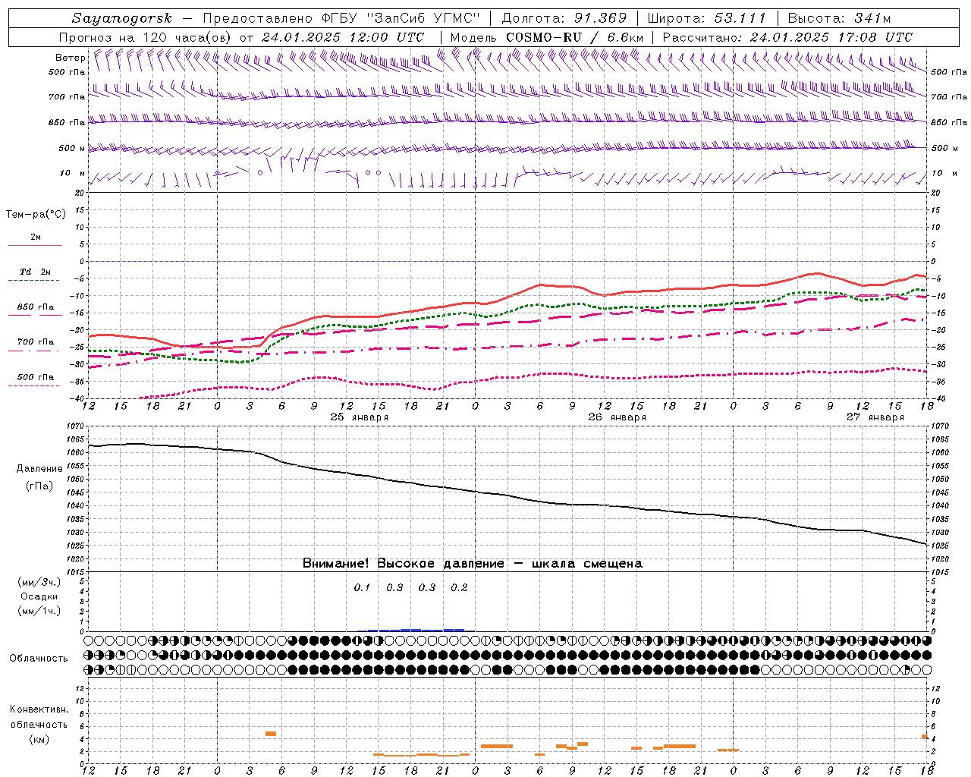Click the '(мм/3ч.)' precipitation unit label
Viewport: 971px width, 777px height.
(39, 582)
